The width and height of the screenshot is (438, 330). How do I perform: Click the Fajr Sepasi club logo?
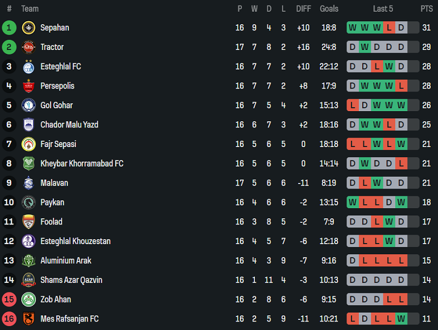29,144
